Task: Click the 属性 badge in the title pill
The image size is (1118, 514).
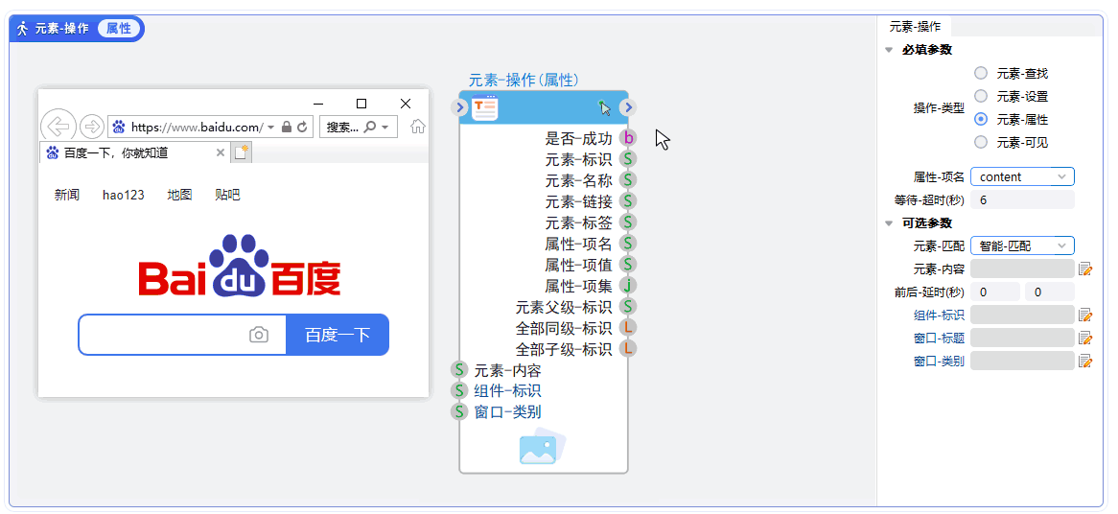Action: [118, 29]
